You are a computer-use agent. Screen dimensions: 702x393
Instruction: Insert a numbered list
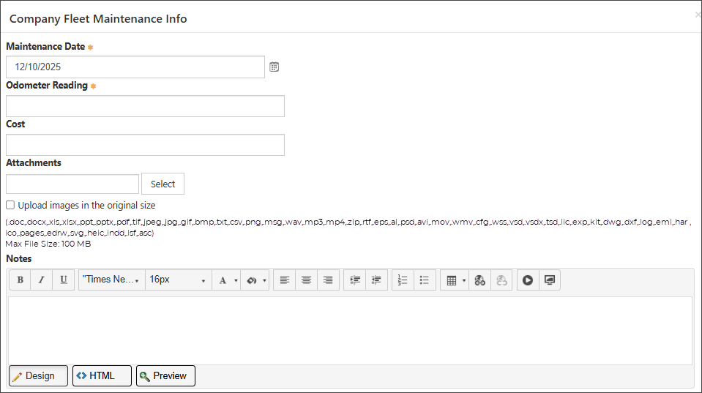click(x=403, y=280)
